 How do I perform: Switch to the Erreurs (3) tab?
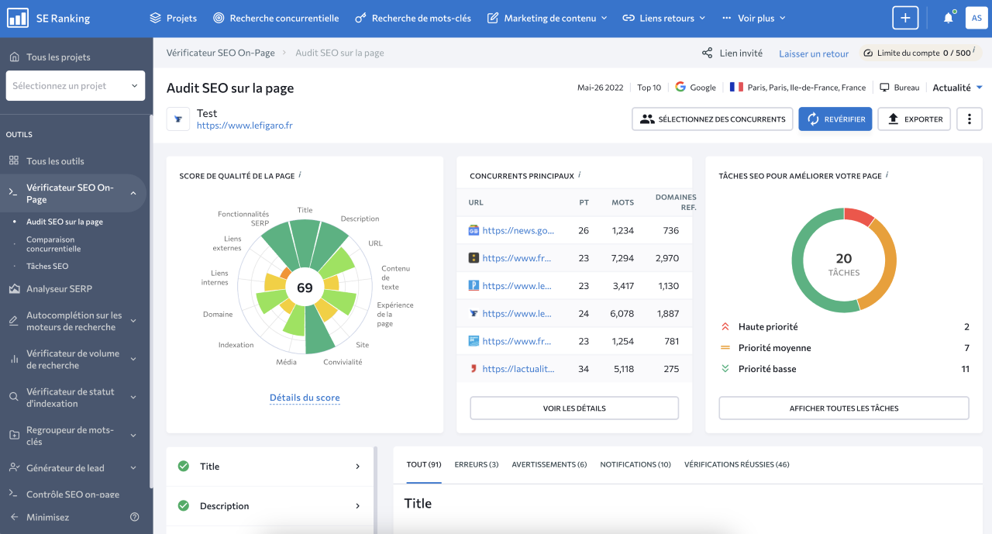(476, 464)
